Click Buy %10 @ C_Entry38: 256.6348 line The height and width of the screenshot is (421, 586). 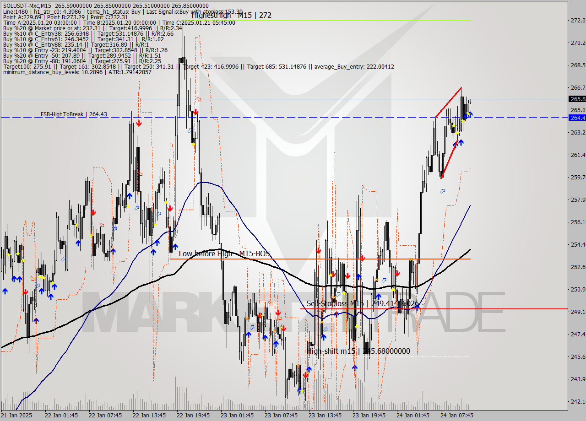[88, 33]
